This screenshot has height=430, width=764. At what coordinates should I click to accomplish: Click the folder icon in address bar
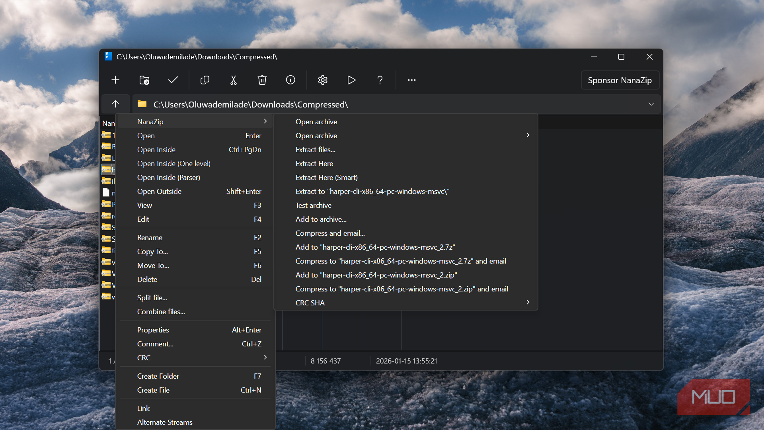[142, 104]
